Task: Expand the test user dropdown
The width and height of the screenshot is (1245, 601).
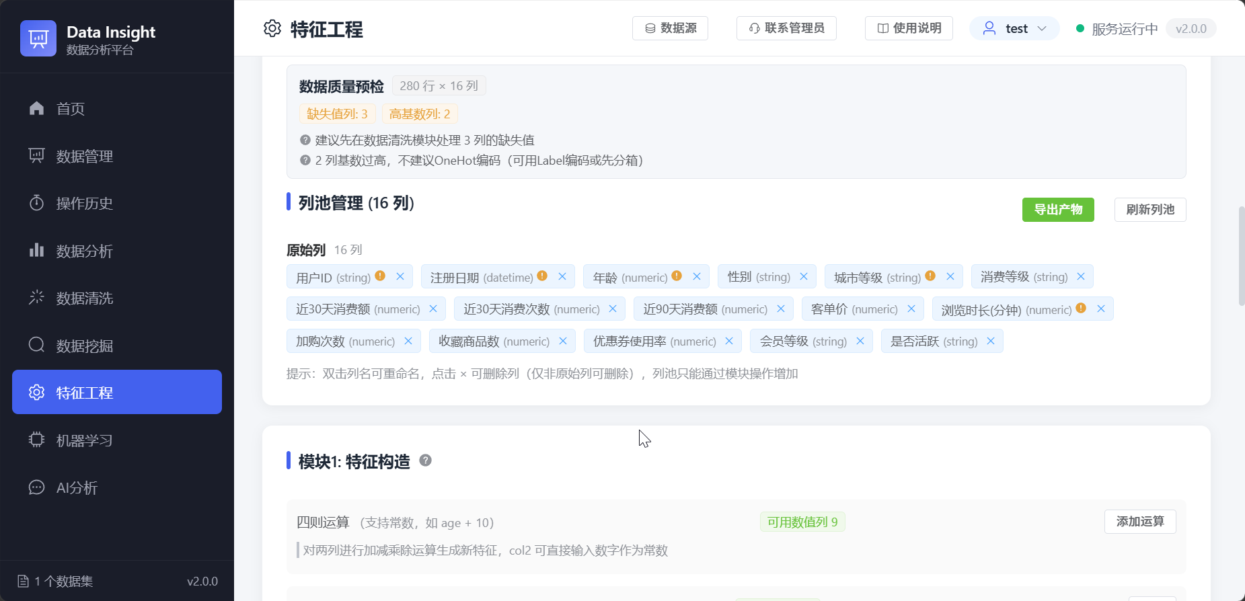Action: pos(1014,28)
